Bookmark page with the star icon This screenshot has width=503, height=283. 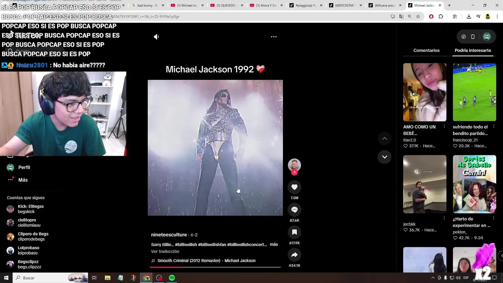pos(418,17)
